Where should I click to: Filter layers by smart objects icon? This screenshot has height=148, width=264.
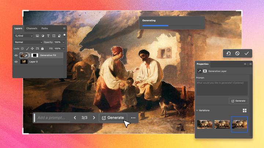tap(59, 36)
